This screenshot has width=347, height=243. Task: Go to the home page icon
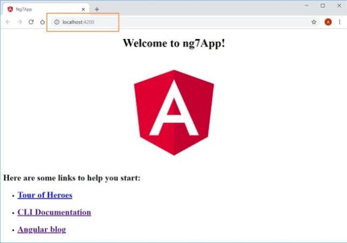point(42,22)
